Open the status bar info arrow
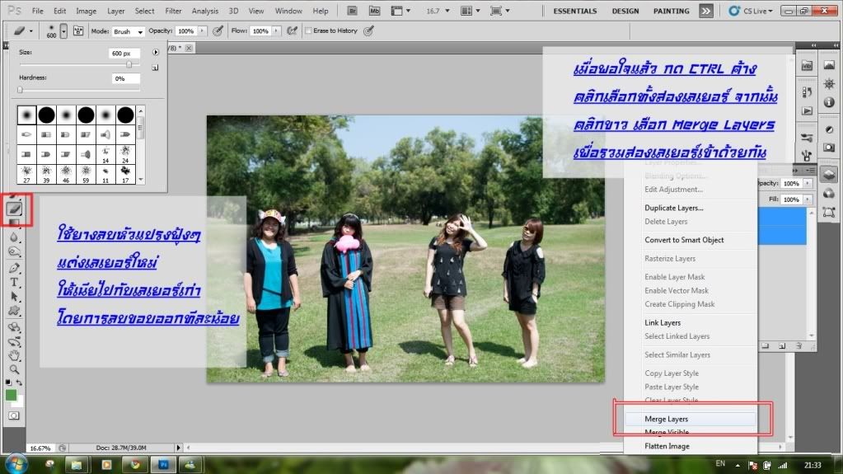 click(179, 448)
